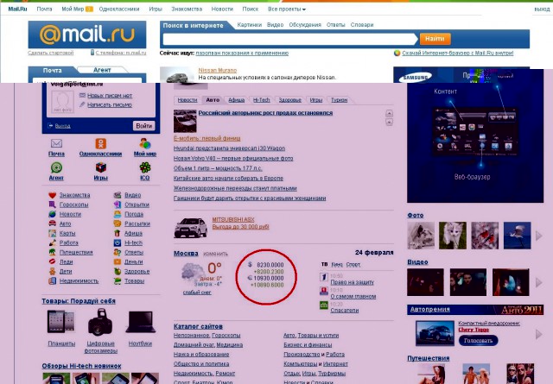This screenshot has width=553, height=384.
Task: Switch to the Hi-Tech news tab
Action: point(261,100)
